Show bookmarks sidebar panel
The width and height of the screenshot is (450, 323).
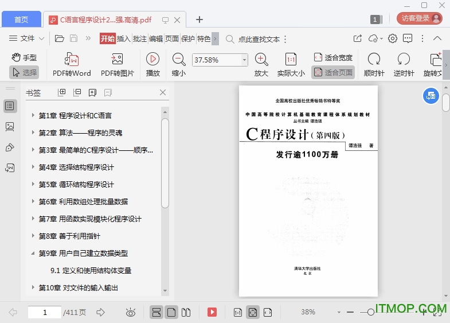10,106
